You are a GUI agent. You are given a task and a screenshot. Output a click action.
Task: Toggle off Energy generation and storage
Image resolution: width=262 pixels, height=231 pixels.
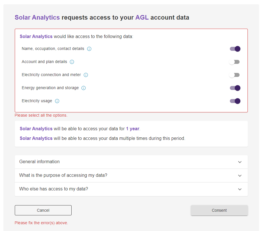coord(235,88)
